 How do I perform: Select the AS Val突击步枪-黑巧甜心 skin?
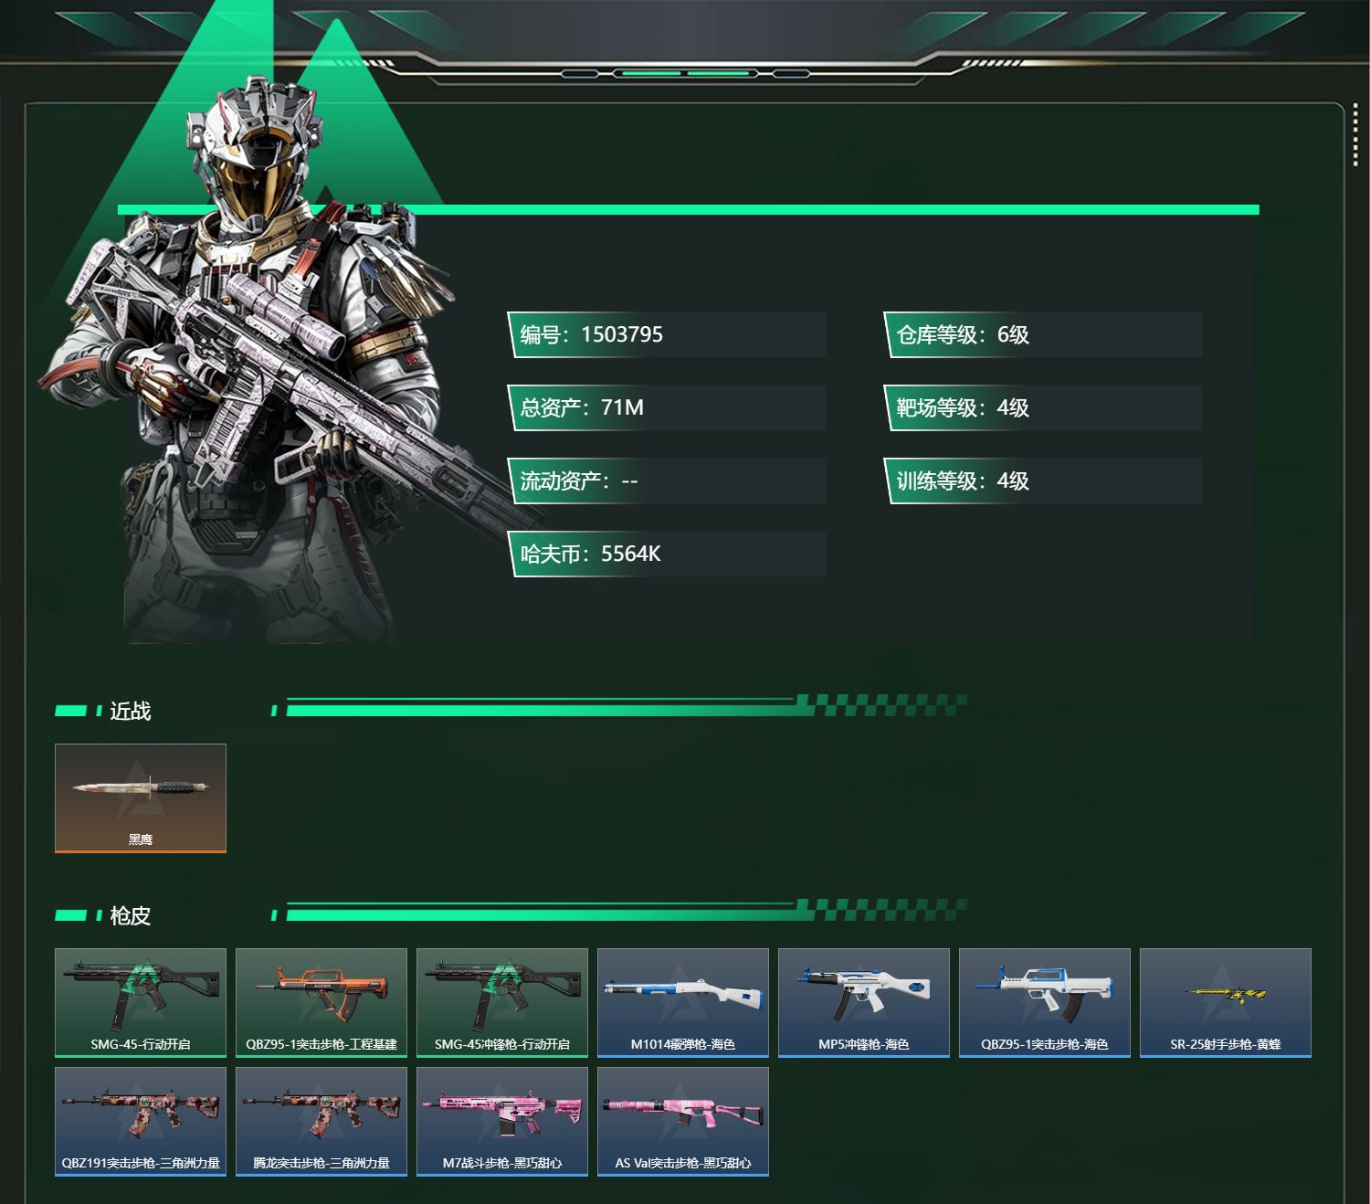tap(683, 1122)
